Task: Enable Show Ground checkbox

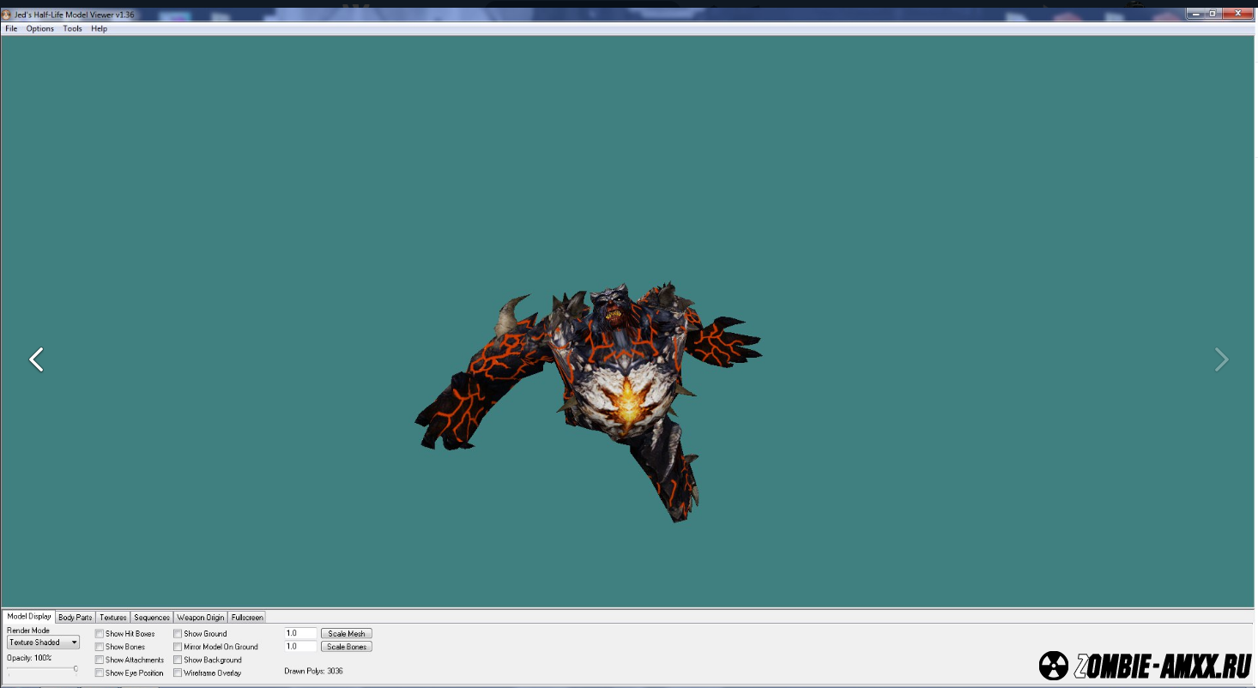Action: point(178,634)
